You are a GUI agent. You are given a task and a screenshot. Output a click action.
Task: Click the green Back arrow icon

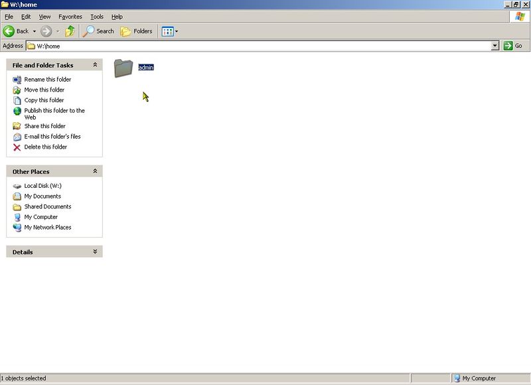coord(9,31)
